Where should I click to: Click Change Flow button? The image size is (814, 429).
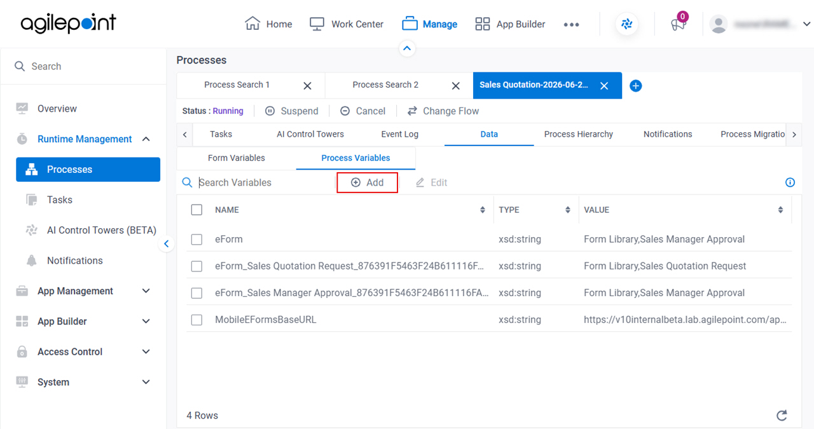[x=443, y=111]
